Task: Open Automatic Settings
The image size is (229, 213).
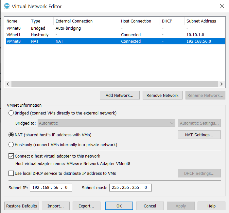Action: click(x=199, y=123)
